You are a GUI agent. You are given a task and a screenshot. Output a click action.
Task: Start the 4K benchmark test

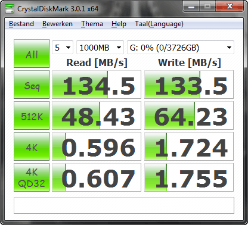[x=32, y=146]
